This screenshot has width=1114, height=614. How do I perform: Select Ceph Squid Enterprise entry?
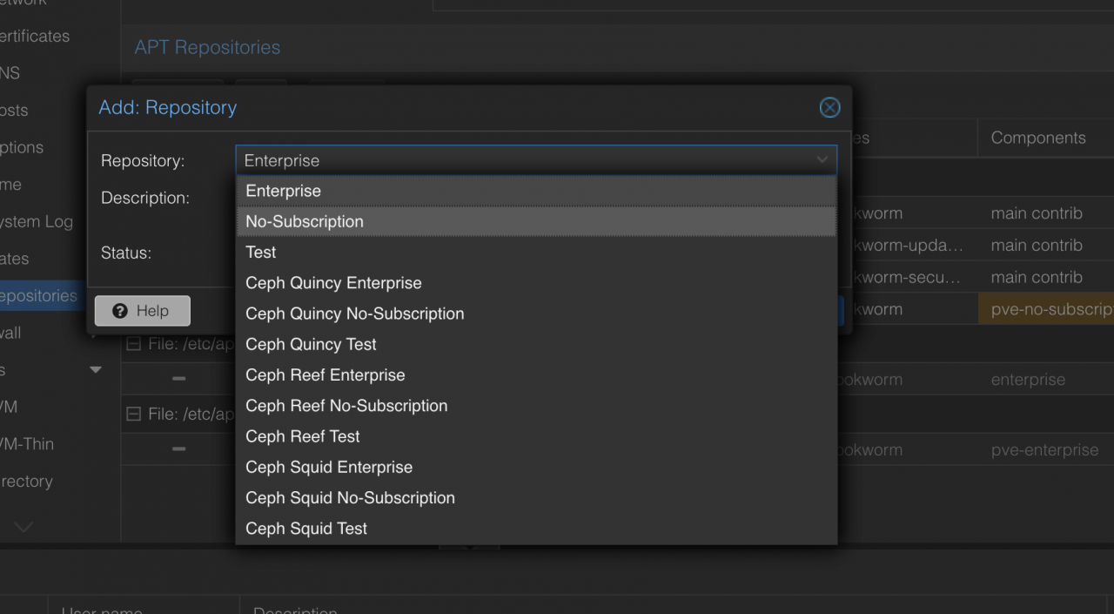coord(537,467)
